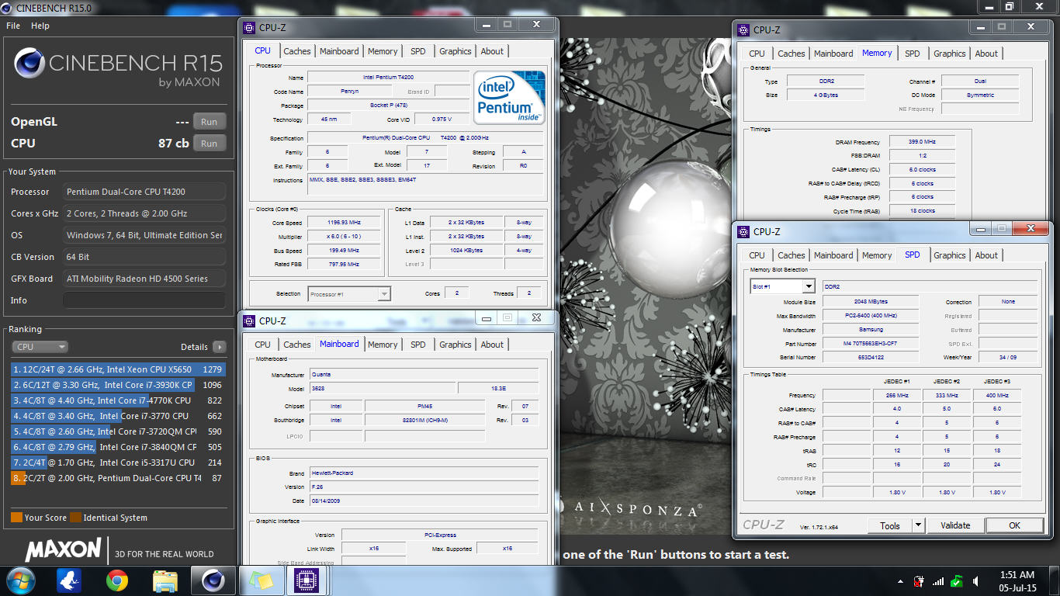Image resolution: width=1060 pixels, height=596 pixels.
Task: Open the Cinebench File menu
Action: click(x=13, y=26)
